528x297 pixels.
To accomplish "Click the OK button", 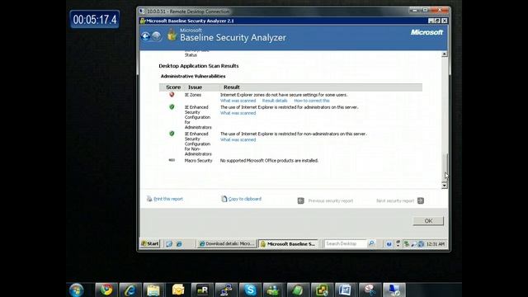I will coord(428,221).
